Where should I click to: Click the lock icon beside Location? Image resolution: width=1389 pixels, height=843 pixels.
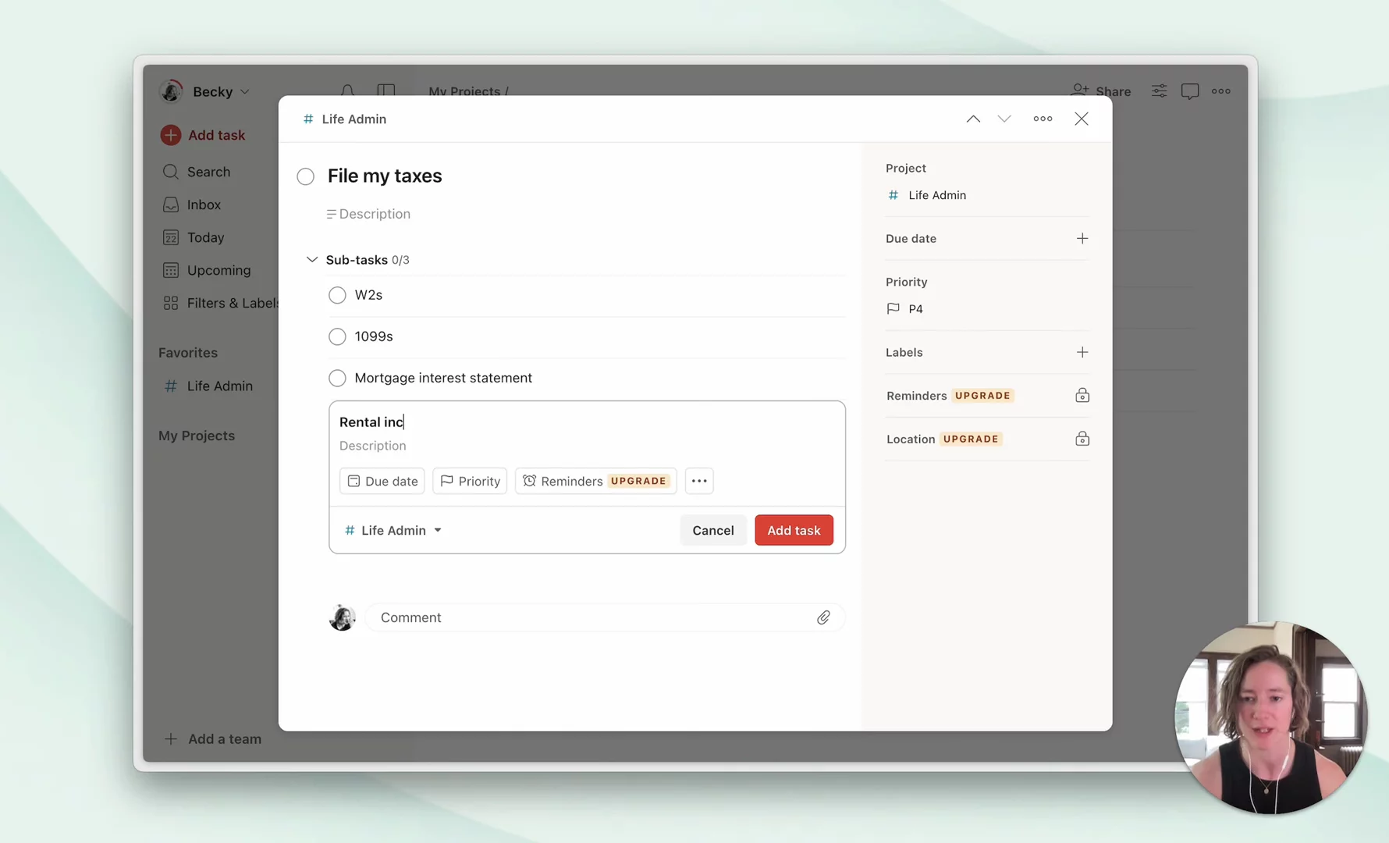[1082, 439]
